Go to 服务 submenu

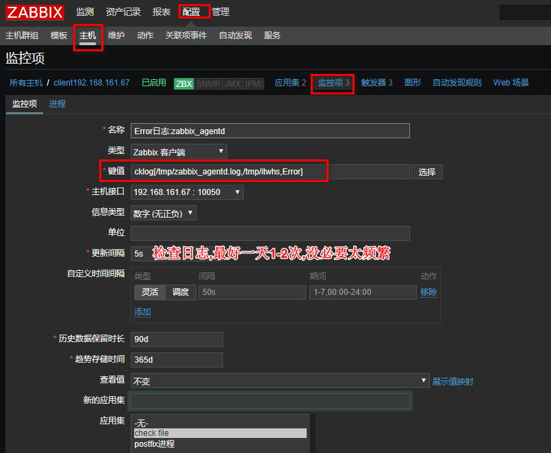[272, 36]
